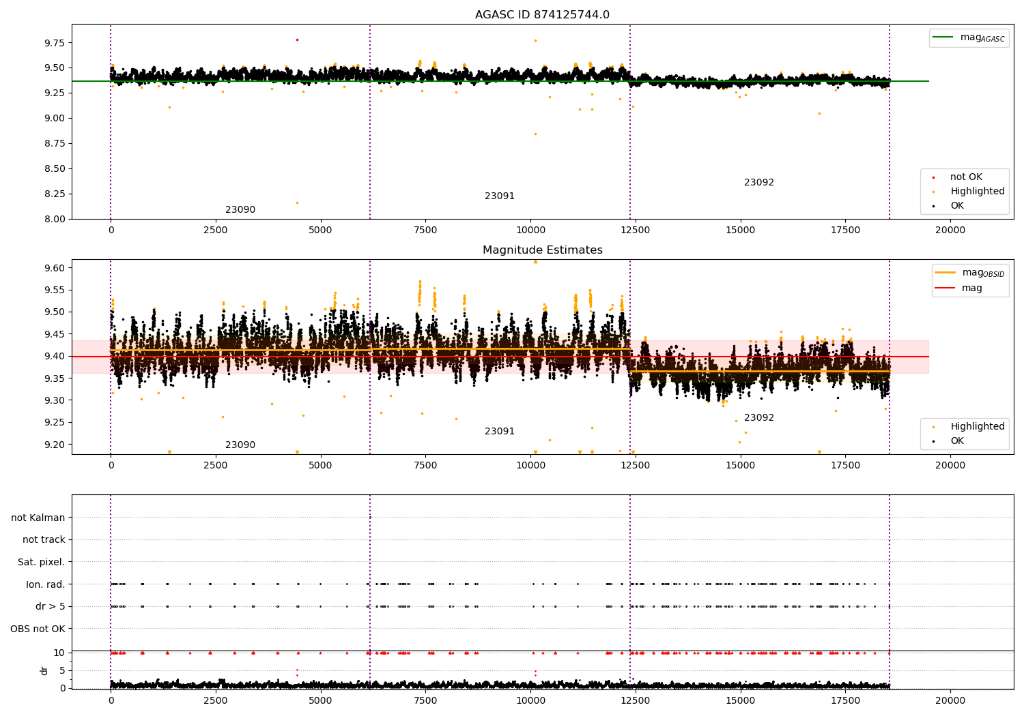Click the 5 tick on the dr axis
Viewport: 1024px width, 716px height.
point(63,670)
